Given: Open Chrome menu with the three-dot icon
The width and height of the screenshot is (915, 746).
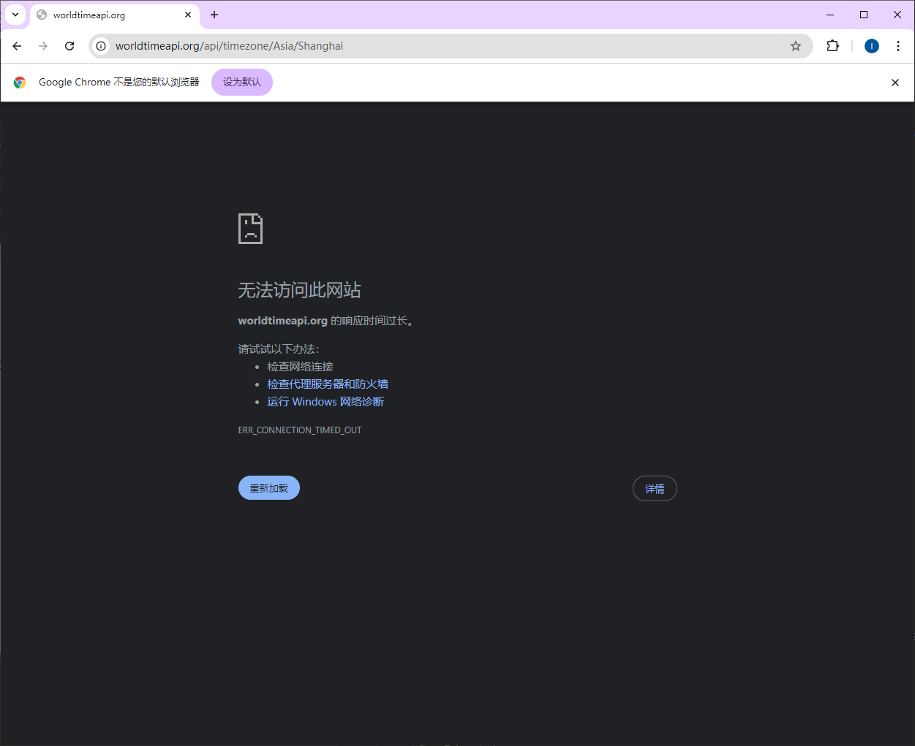Looking at the screenshot, I should (898, 45).
